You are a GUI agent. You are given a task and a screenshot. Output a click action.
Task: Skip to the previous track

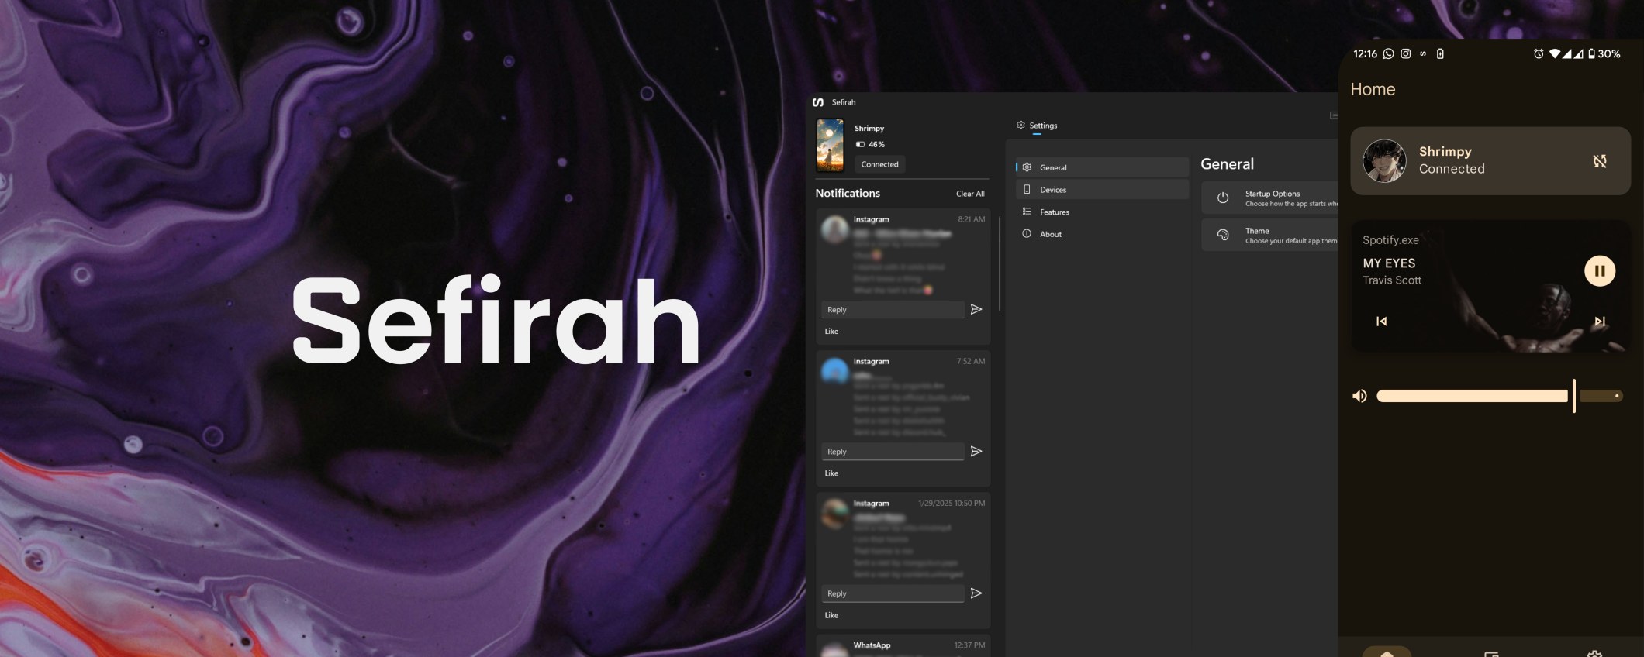click(1381, 321)
